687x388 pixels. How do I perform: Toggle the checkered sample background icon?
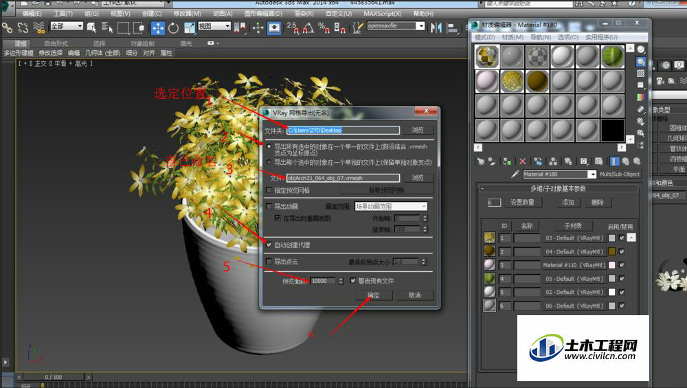[x=640, y=73]
